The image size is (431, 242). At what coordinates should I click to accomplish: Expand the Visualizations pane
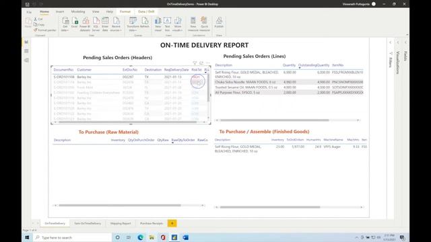point(398,42)
